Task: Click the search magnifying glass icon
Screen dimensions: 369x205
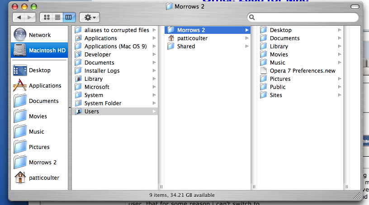Action: pos(252,18)
